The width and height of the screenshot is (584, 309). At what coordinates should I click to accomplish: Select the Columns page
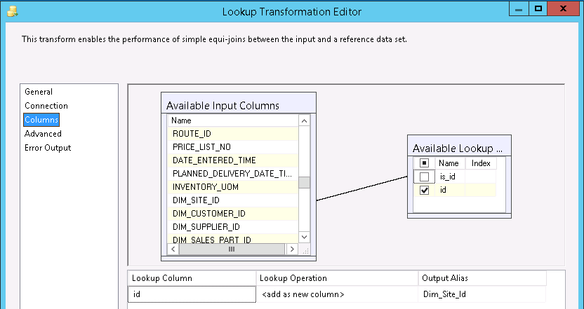[41, 120]
